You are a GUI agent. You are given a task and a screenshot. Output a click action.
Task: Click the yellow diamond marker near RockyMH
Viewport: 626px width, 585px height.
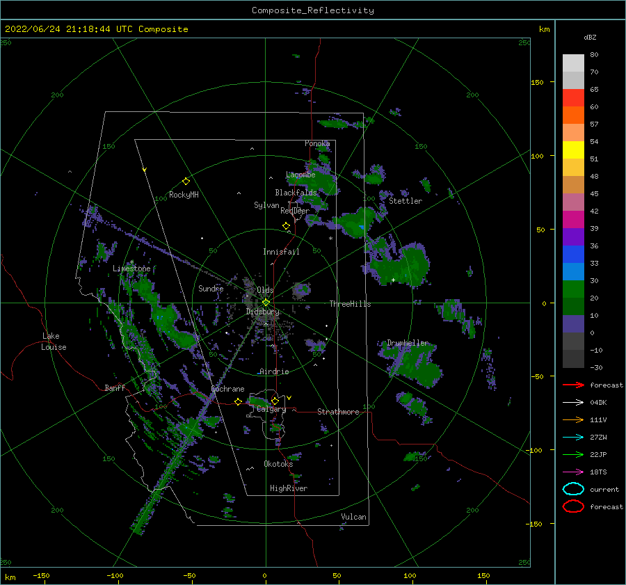(x=186, y=182)
